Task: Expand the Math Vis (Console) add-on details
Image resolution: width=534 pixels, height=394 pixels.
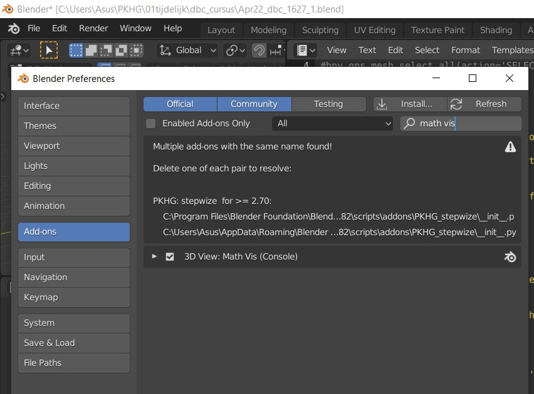Action: pos(154,256)
